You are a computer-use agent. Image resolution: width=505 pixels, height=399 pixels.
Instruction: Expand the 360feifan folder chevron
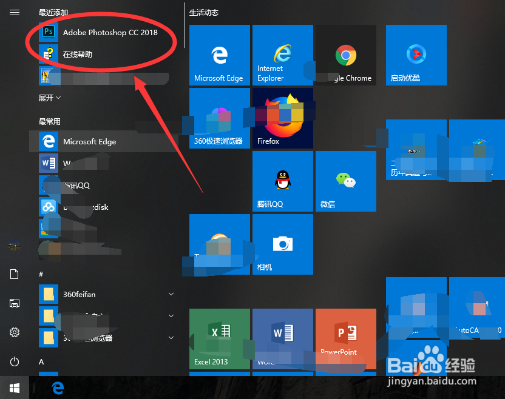171,294
